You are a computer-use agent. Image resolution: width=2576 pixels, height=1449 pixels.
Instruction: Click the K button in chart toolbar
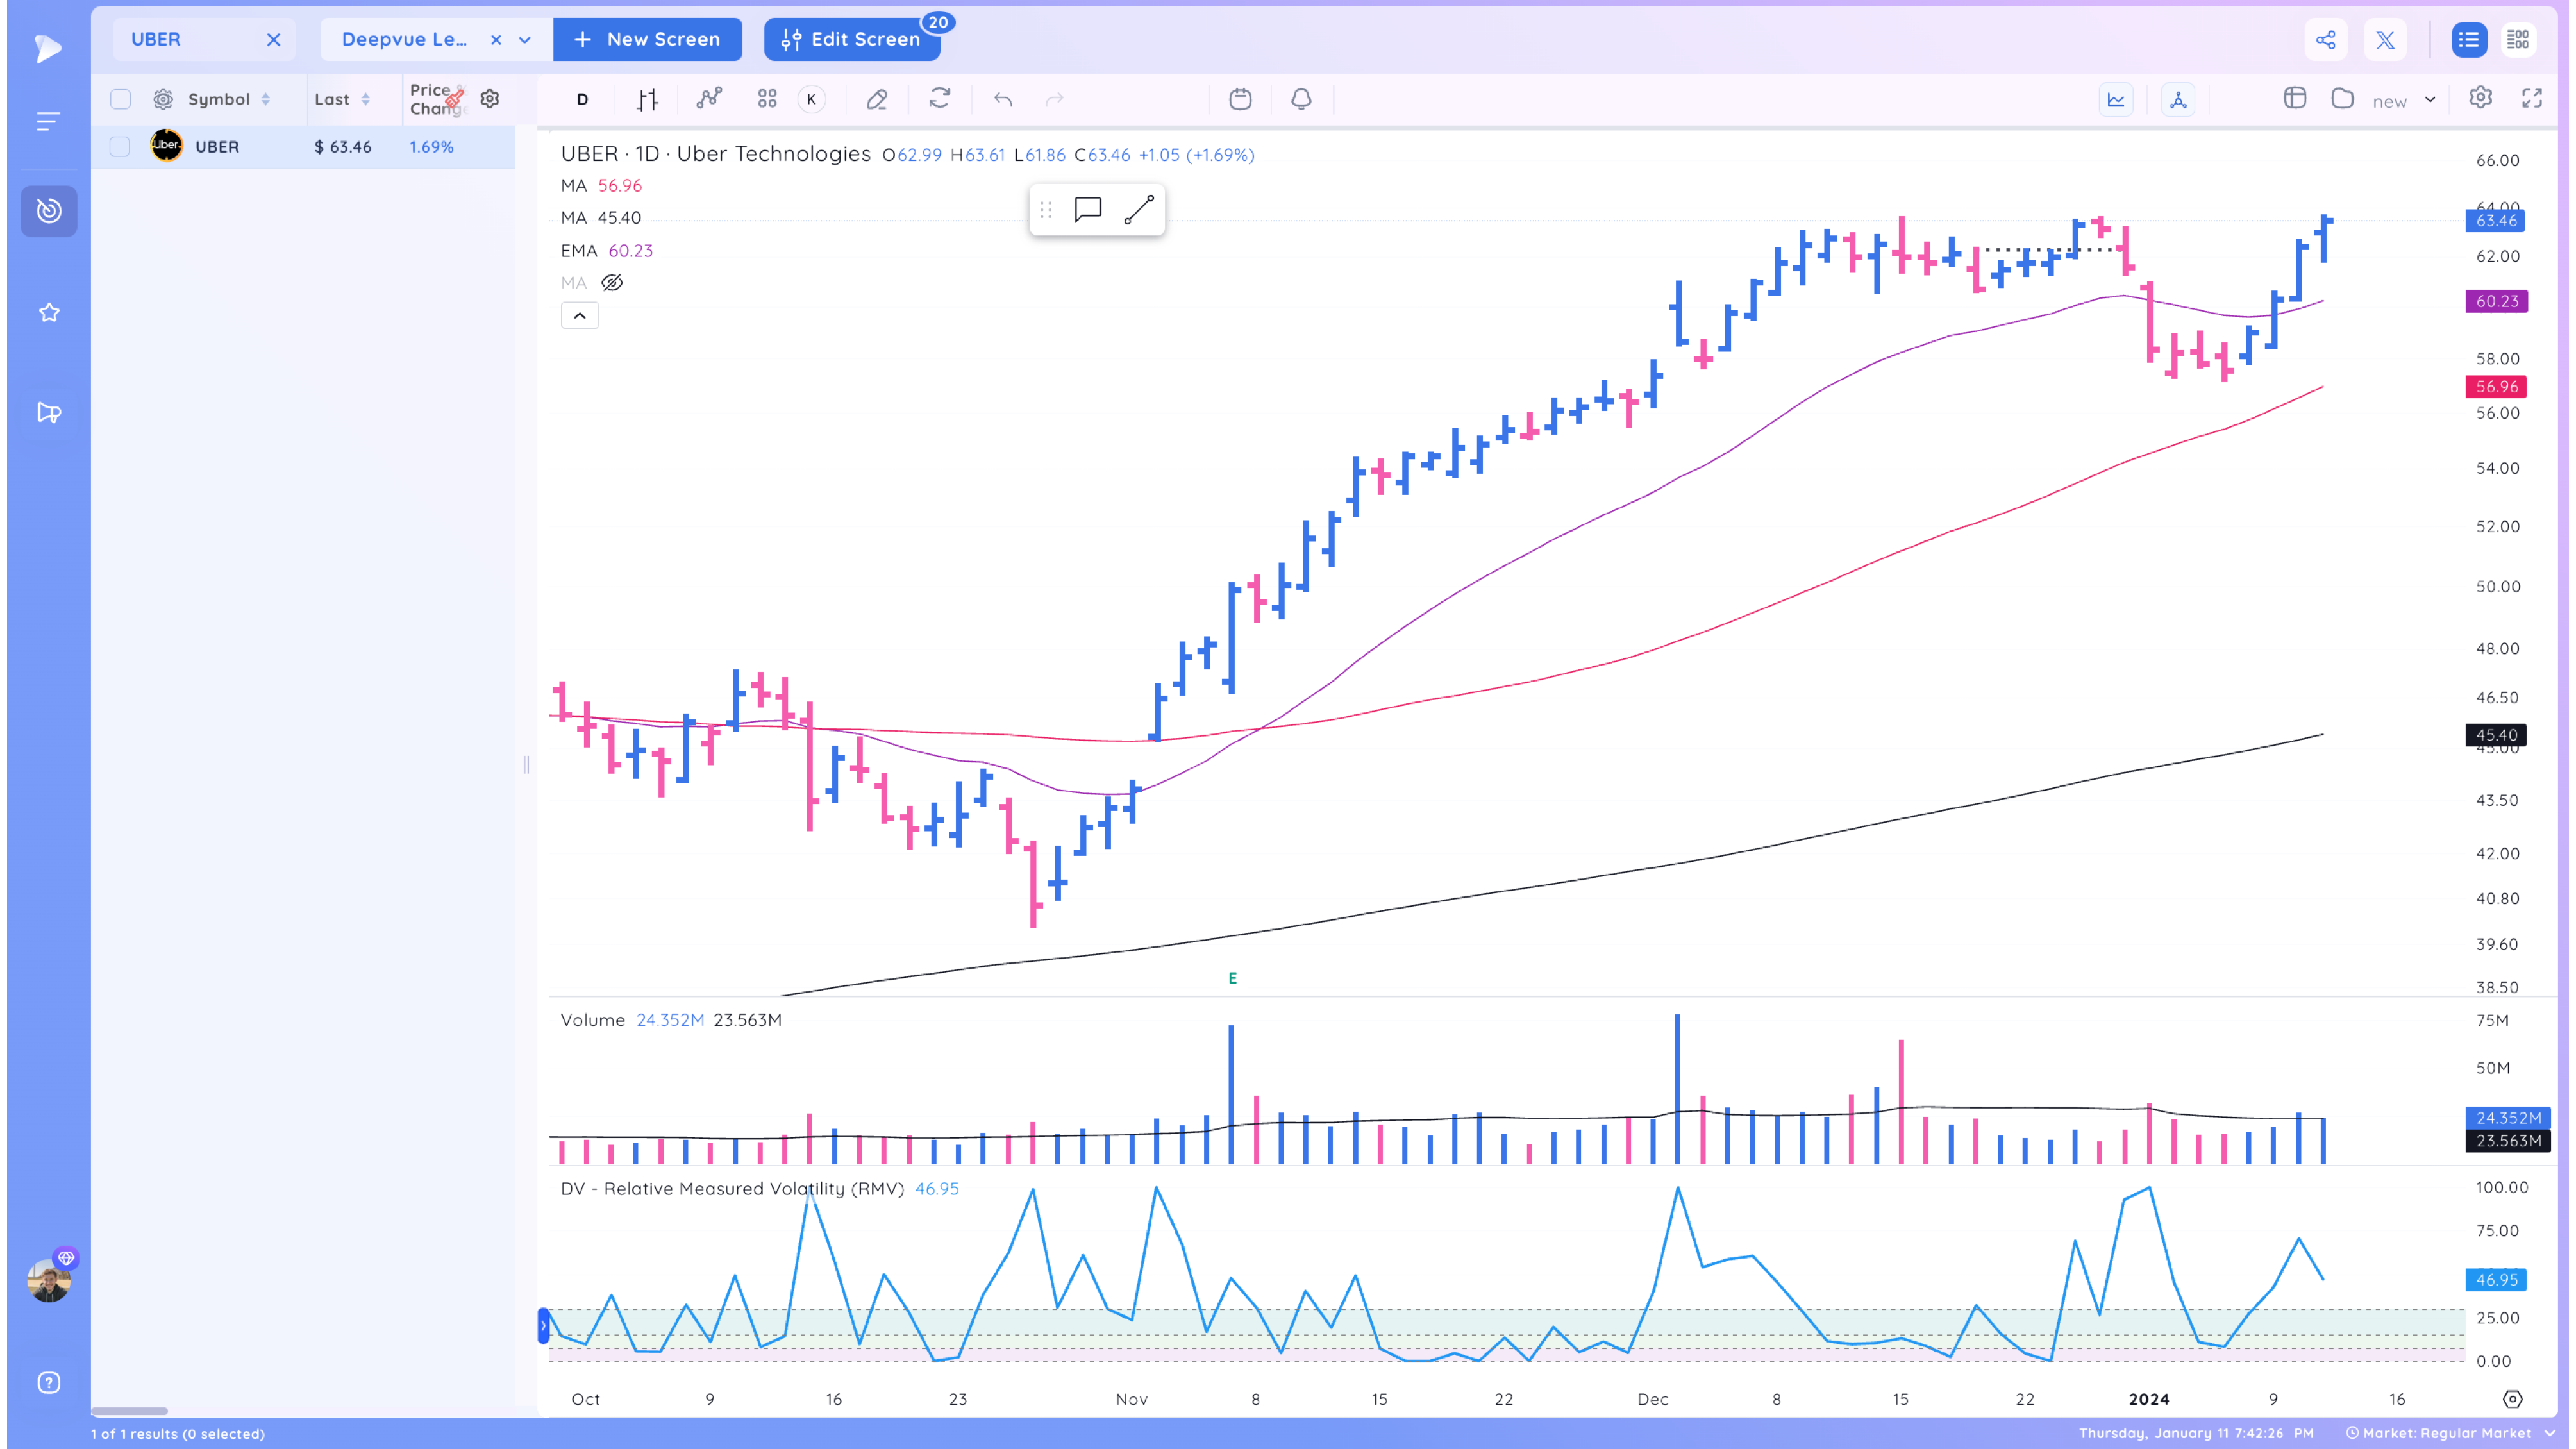click(812, 99)
